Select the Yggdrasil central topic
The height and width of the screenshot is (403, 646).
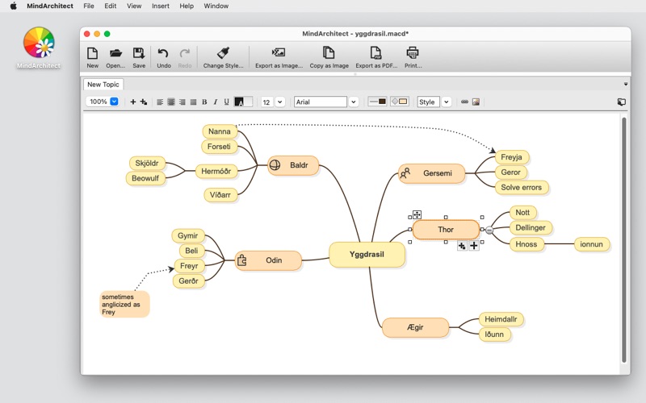coord(367,255)
